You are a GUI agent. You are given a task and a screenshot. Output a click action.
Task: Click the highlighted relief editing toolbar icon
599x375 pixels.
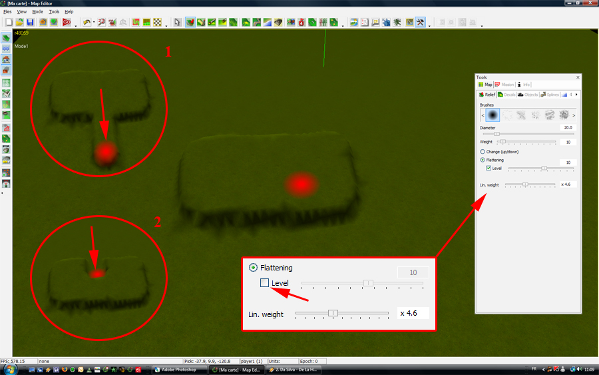(190, 22)
